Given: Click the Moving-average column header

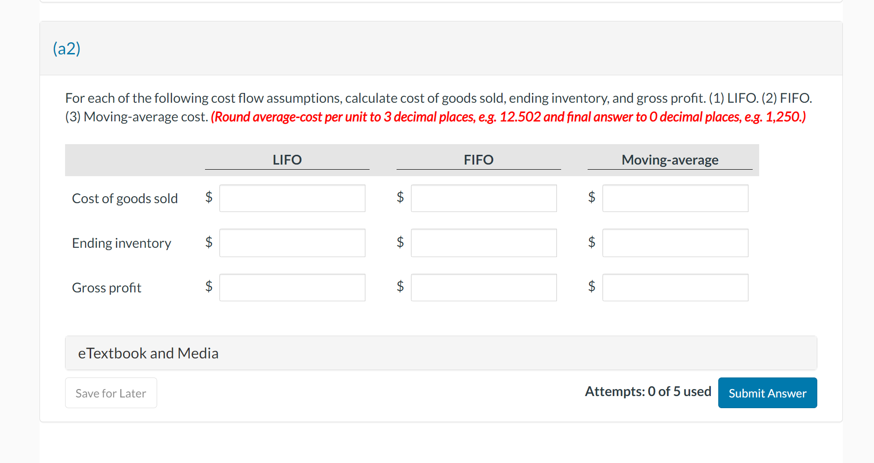Looking at the screenshot, I should pyautogui.click(x=670, y=160).
